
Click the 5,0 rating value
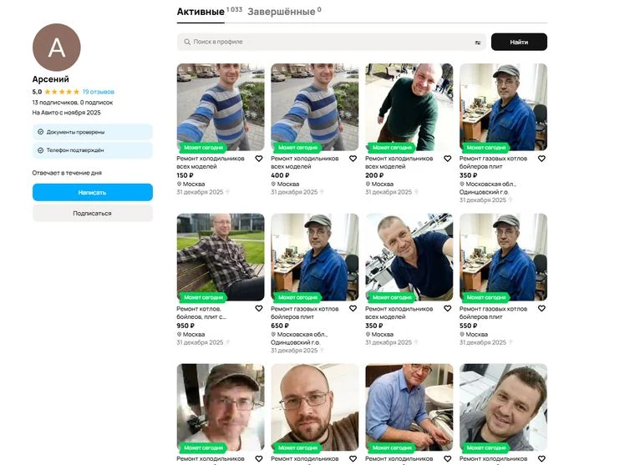point(37,92)
